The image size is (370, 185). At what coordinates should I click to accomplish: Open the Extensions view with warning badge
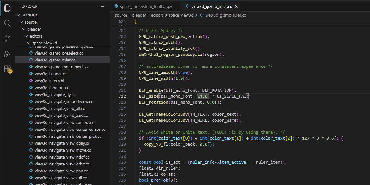tap(8, 69)
